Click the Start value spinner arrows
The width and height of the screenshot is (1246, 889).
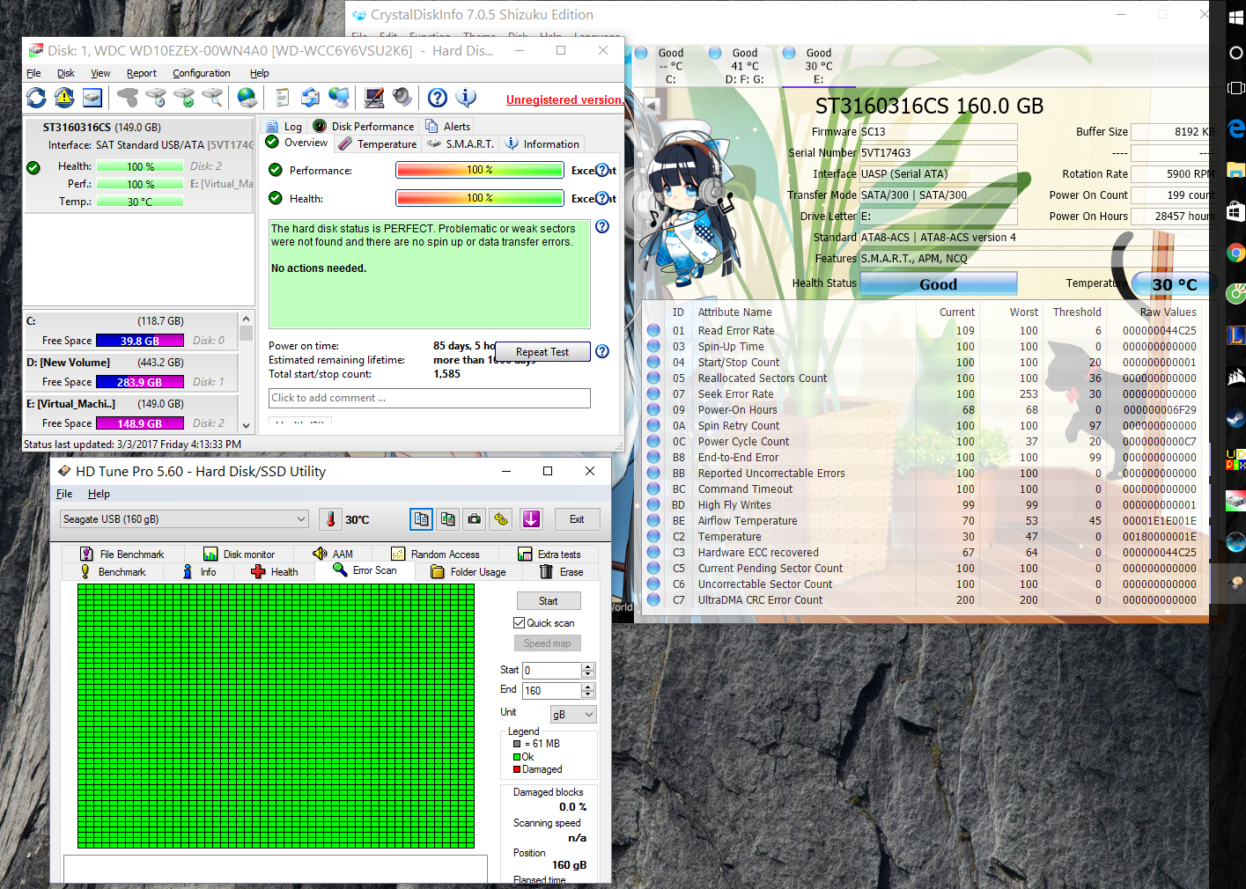(588, 670)
